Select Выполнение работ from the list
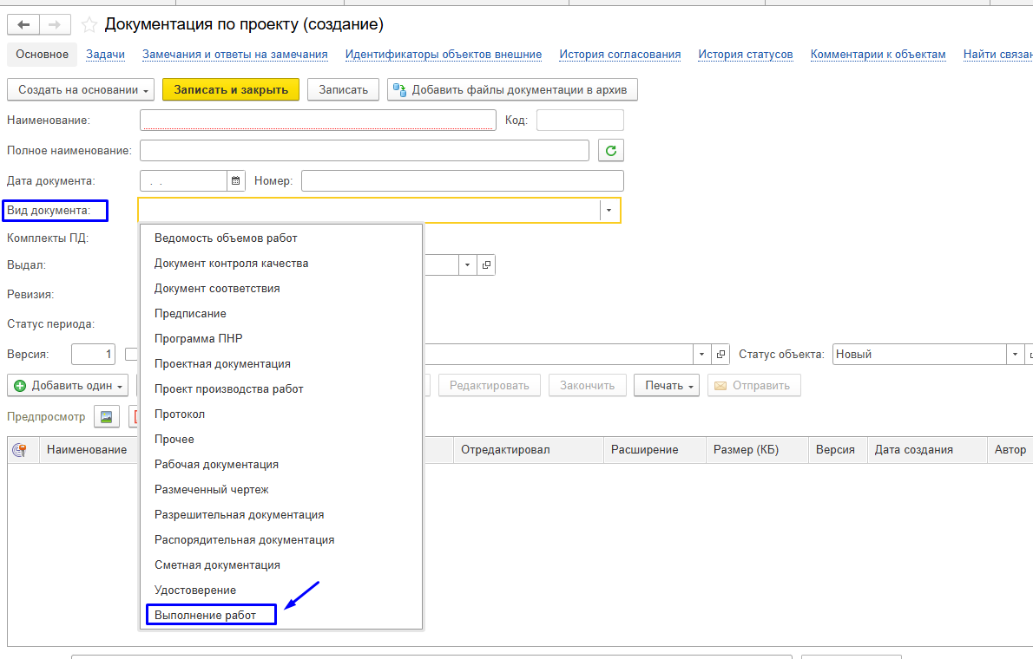The width and height of the screenshot is (1033, 659). tap(206, 615)
